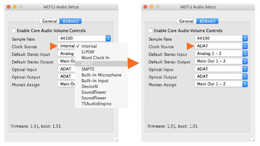
Task: Click Sample Rate stepper arrows in right window
Action: pos(245,38)
